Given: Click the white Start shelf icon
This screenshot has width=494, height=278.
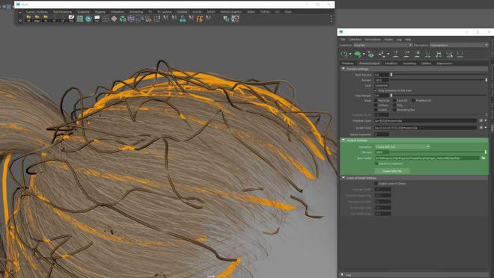Looking at the screenshot, I should point(97,19).
